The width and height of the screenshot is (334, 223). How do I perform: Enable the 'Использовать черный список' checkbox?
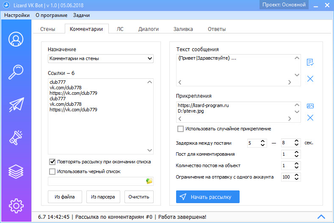coord(52,171)
